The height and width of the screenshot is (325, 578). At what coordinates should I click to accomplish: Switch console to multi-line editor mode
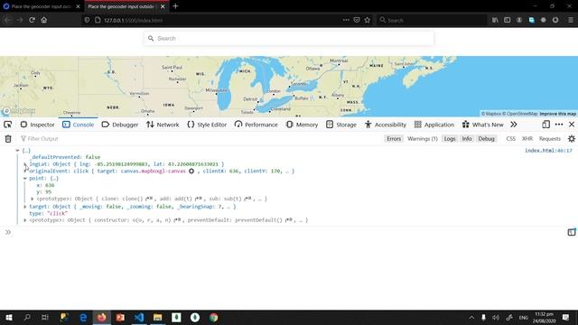[572, 232]
